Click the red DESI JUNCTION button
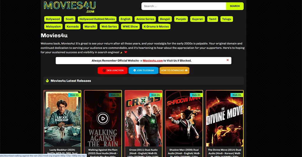Screen dimensions: 302x157 (x=113, y=70)
